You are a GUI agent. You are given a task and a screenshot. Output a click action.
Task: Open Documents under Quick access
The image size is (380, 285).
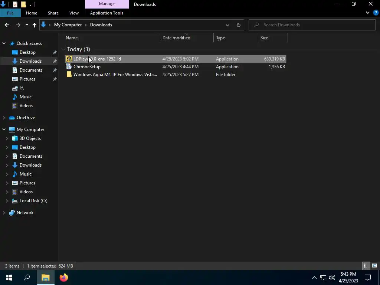coord(31,70)
